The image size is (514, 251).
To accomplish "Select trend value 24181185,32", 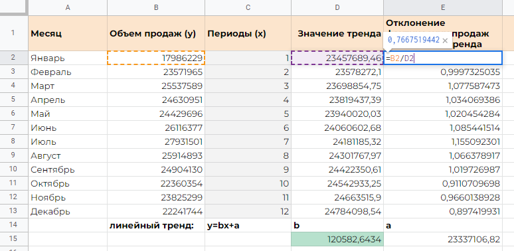I will click(337, 141).
